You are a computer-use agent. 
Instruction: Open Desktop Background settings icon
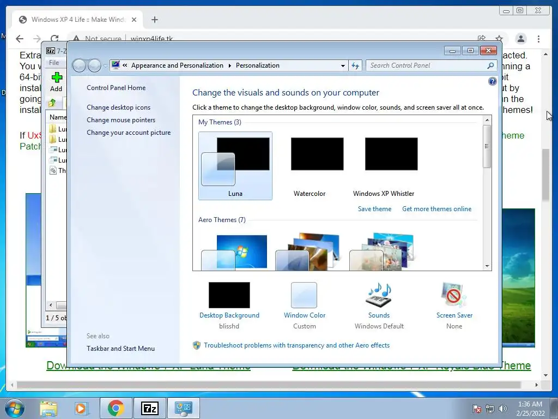[x=229, y=295]
